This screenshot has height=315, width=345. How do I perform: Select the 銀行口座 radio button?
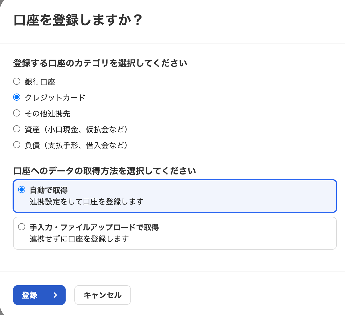[16, 81]
